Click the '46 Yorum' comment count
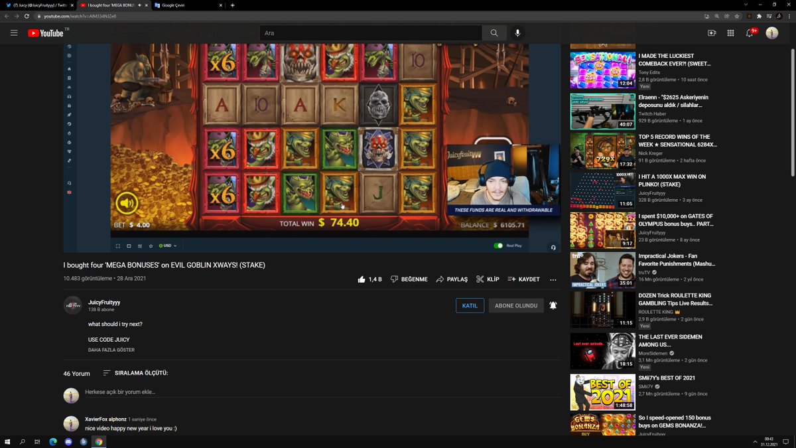This screenshot has width=796, height=448. [76, 374]
